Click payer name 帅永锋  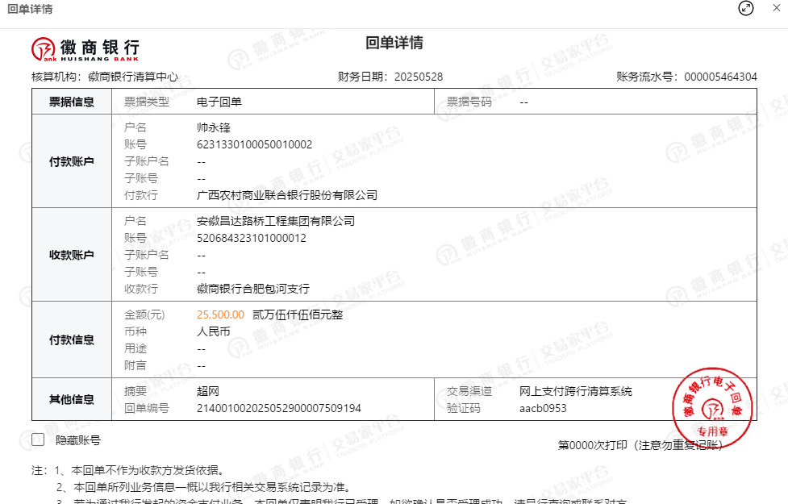click(x=214, y=127)
